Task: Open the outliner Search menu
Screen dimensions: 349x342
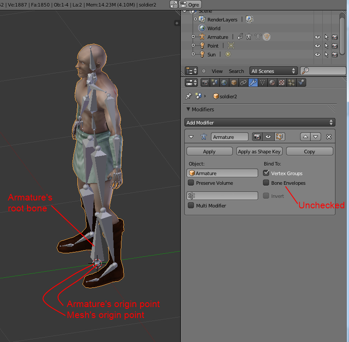Action: (x=236, y=71)
